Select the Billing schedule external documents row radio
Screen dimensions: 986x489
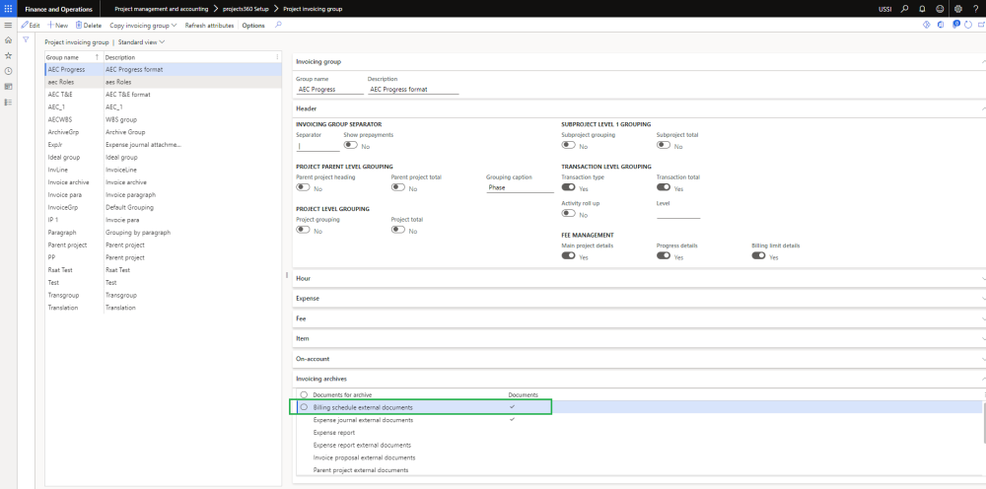(304, 407)
